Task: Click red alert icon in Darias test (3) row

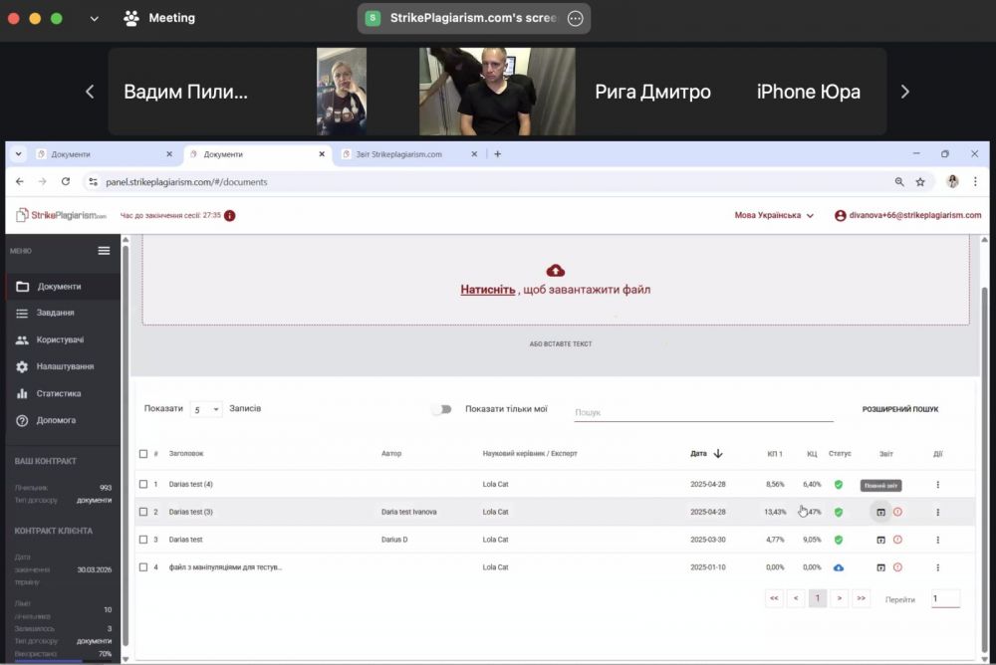Action: [x=897, y=512]
